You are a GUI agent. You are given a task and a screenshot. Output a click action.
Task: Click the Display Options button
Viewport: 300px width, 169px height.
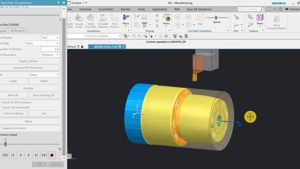(x=29, y=61)
